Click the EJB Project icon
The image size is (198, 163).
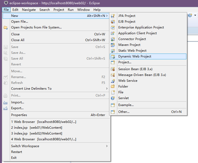click(113, 22)
